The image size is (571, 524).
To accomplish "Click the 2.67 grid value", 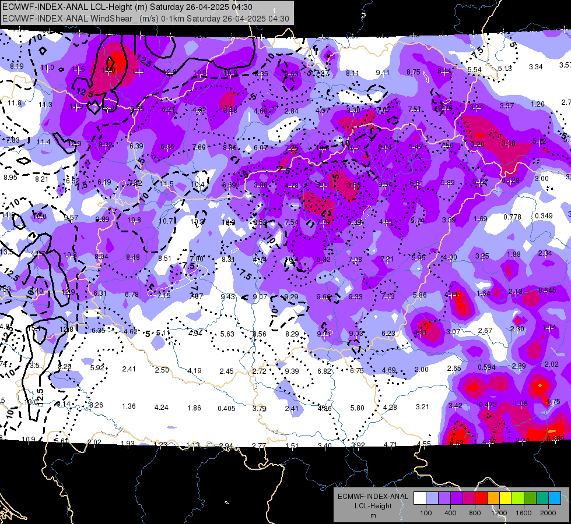I will [485, 331].
